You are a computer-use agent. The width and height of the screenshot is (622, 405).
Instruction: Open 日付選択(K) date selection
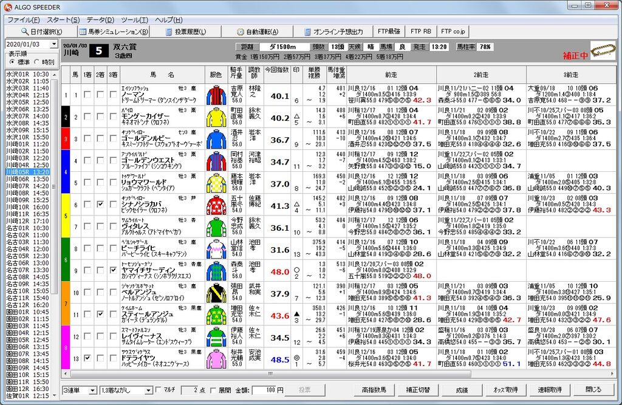(41, 32)
